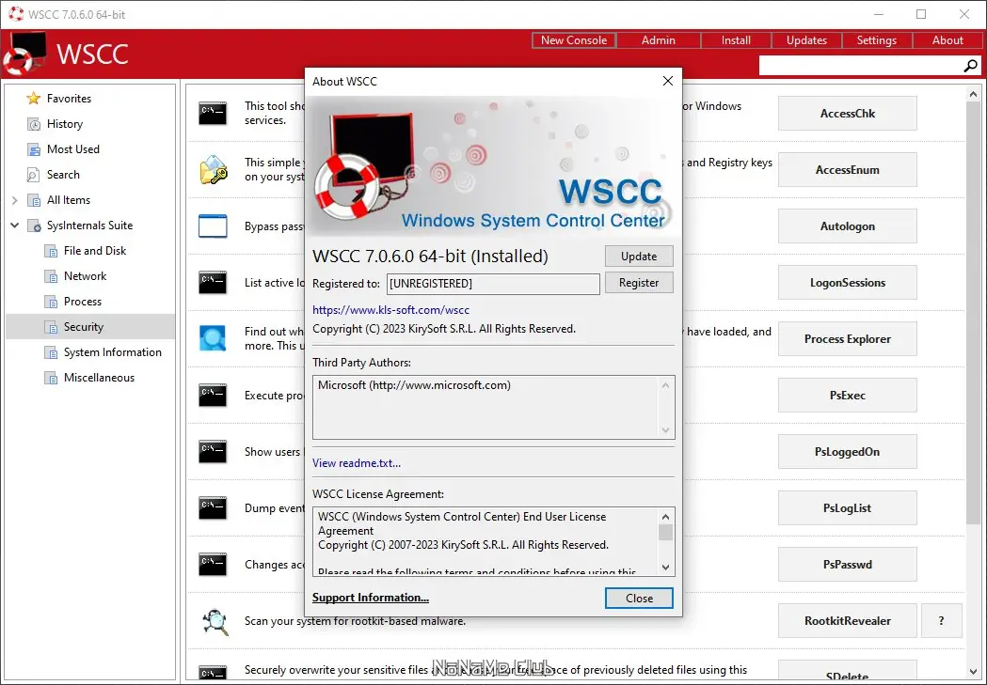This screenshot has height=685, width=987.
Task: Click the Register button
Action: click(x=639, y=283)
